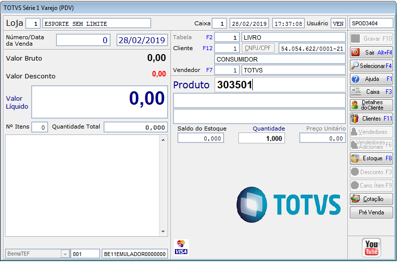
Task: Click the F2 shortcut label beside Tabela
Action: 209,38
